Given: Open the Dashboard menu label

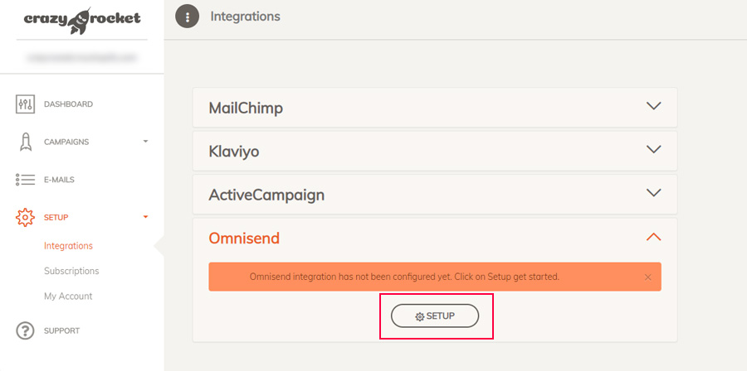Looking at the screenshot, I should tap(69, 104).
